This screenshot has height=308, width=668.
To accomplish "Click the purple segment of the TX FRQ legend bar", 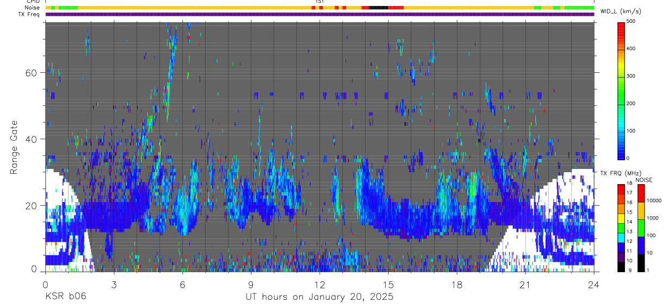I will tap(621, 258).
